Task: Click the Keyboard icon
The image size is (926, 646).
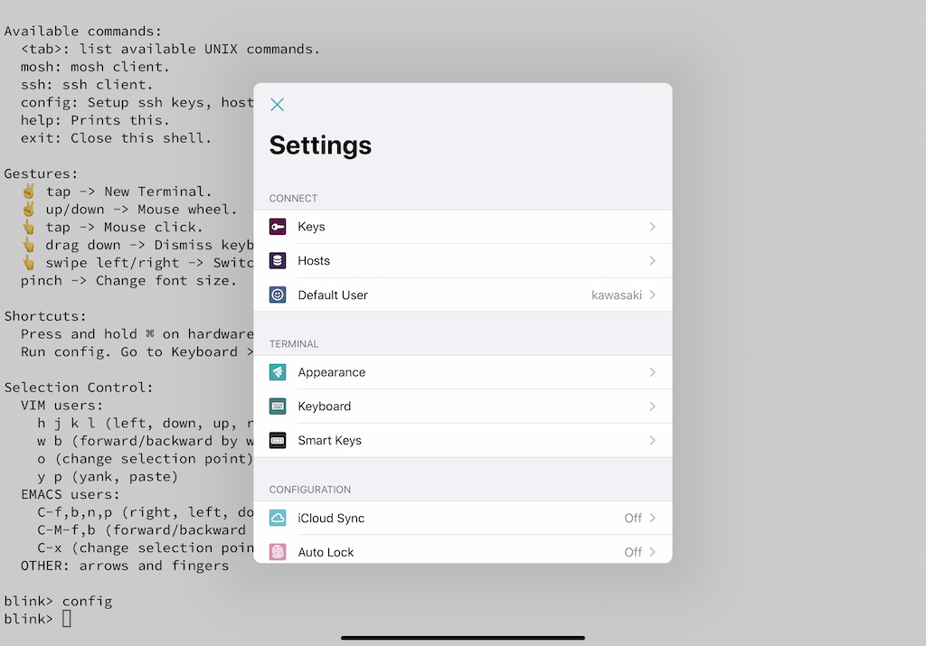Action: 278,407
